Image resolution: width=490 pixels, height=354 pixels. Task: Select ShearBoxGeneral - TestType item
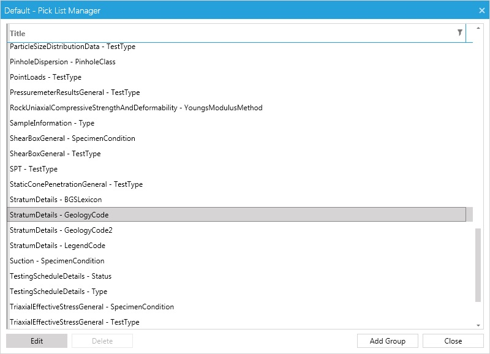[236, 153]
